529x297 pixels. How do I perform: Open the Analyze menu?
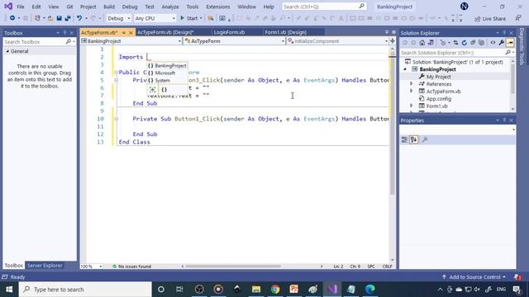coord(170,7)
